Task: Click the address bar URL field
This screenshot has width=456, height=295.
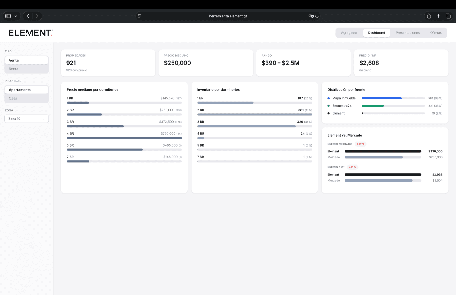Action: (228, 16)
